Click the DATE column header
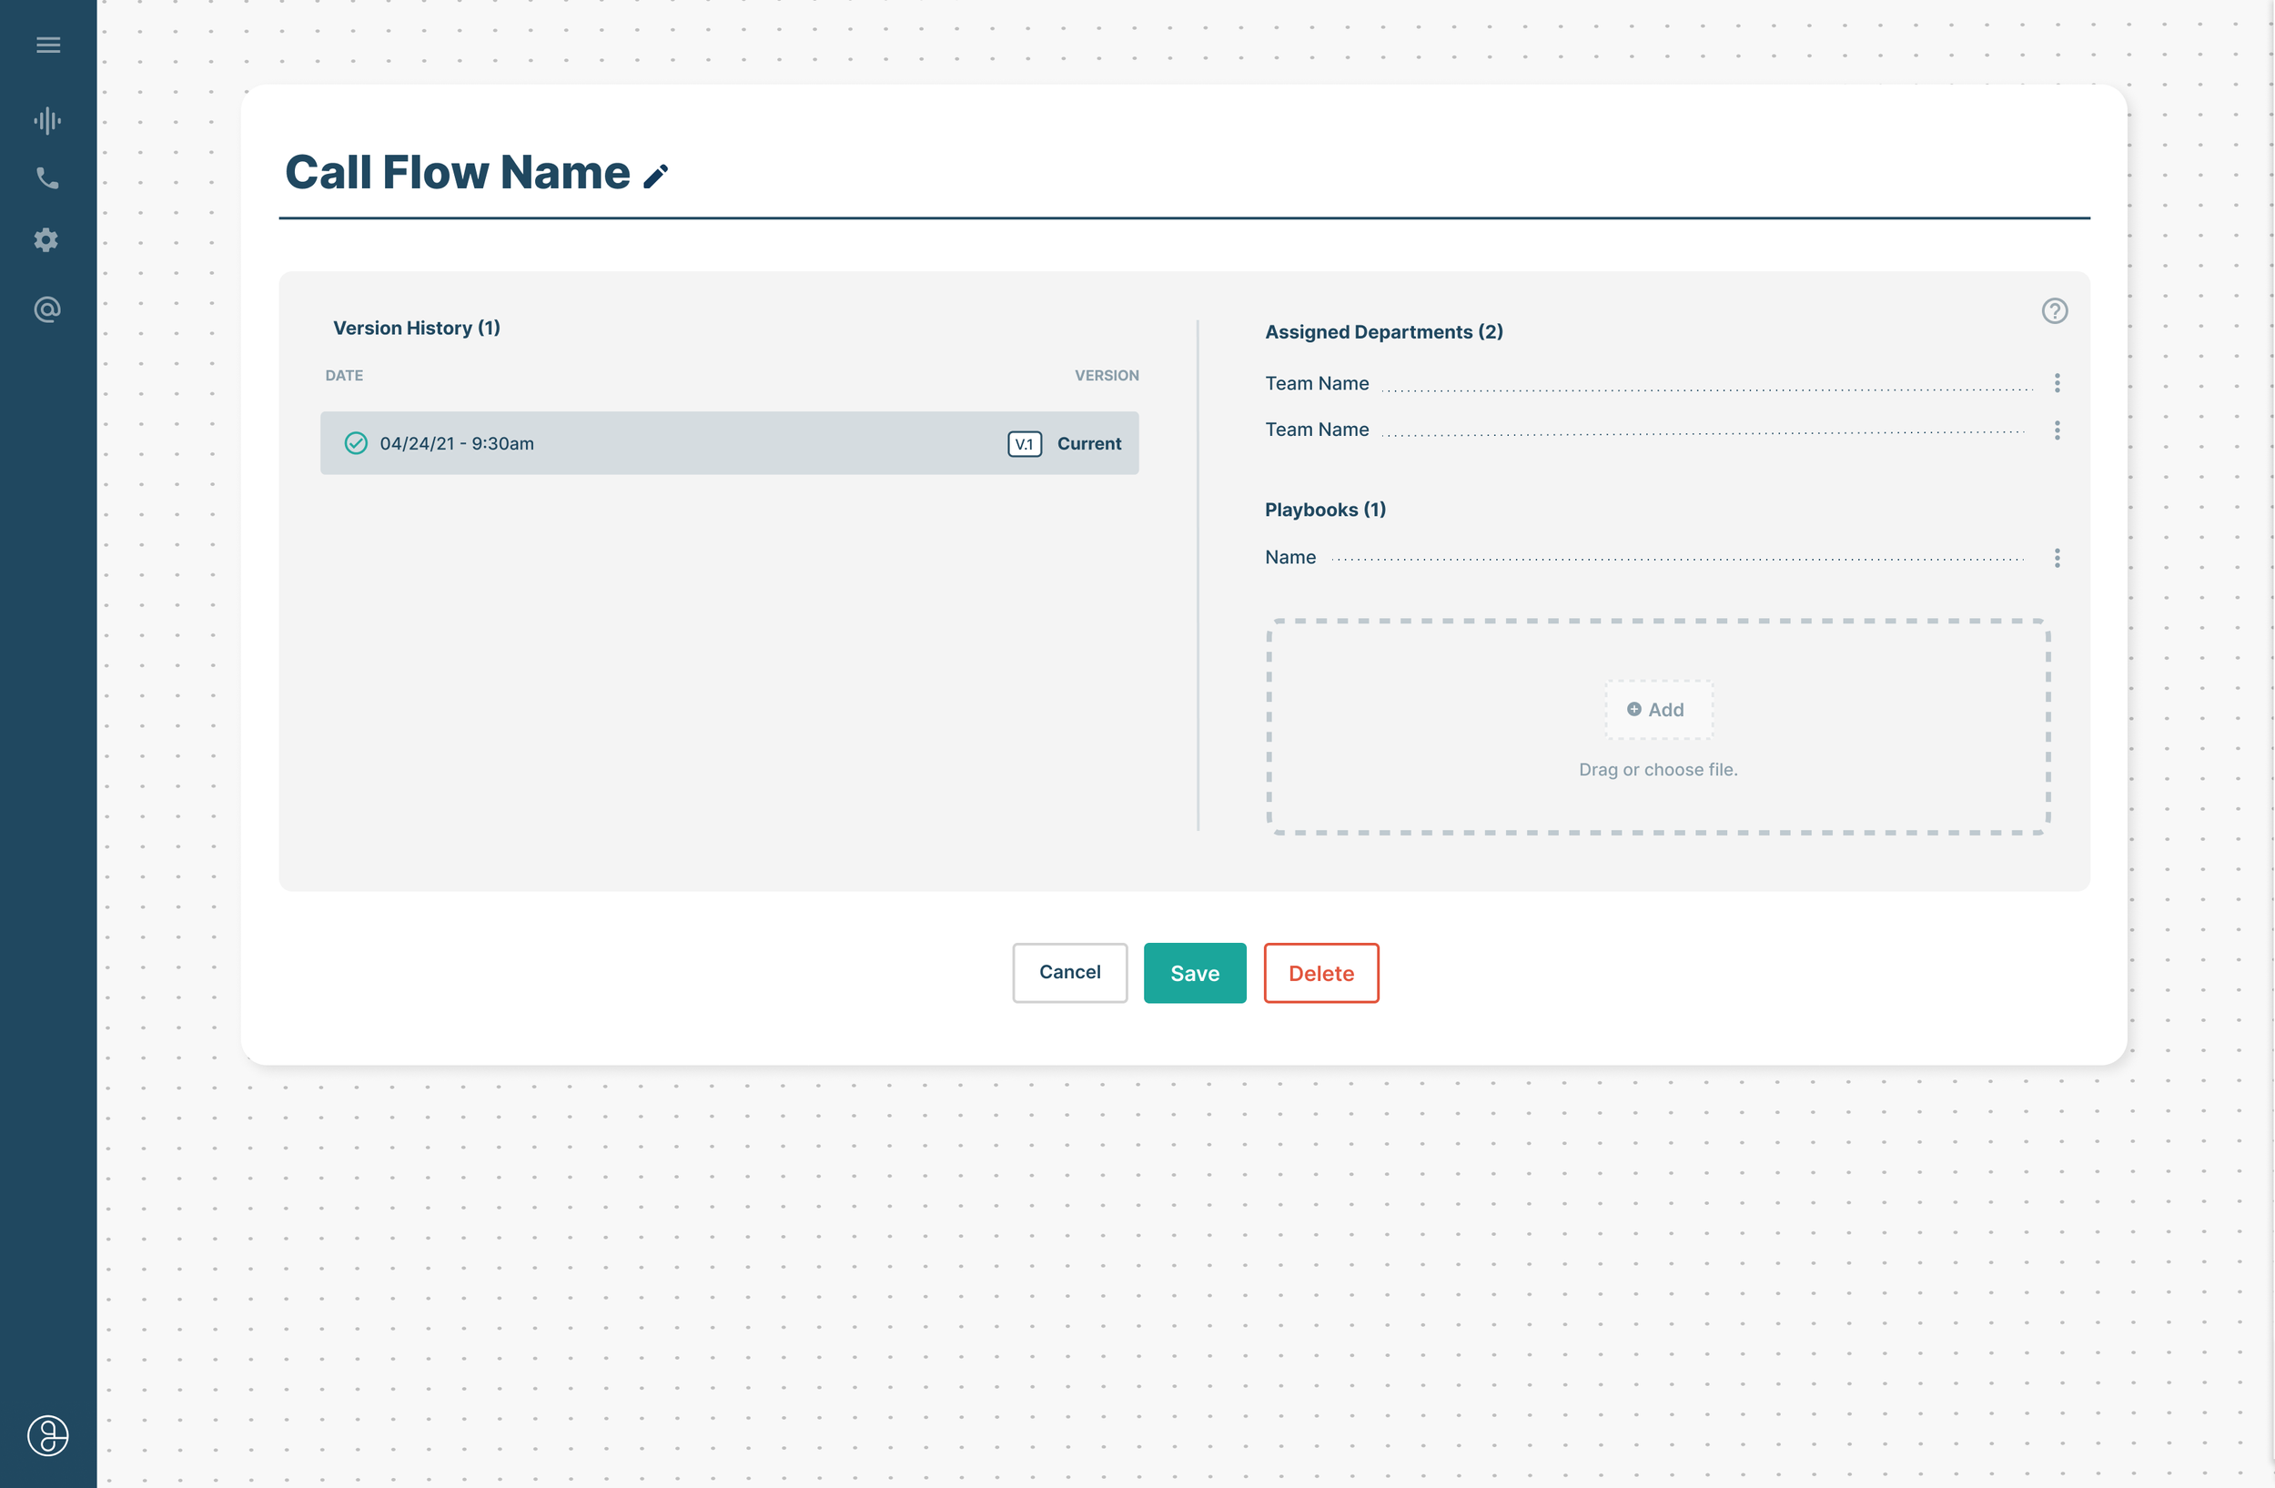The height and width of the screenshot is (1488, 2275). [344, 376]
